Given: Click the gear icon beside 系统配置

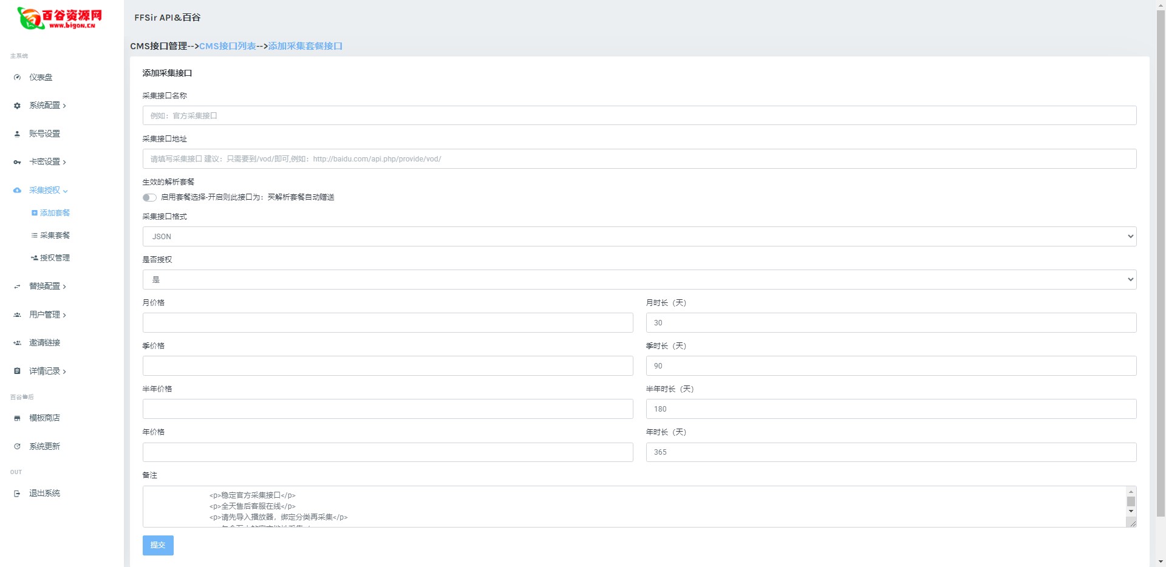Looking at the screenshot, I should pos(17,106).
